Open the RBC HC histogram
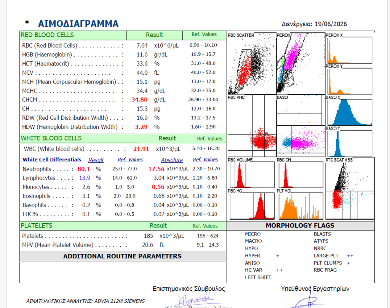 pos(252,205)
